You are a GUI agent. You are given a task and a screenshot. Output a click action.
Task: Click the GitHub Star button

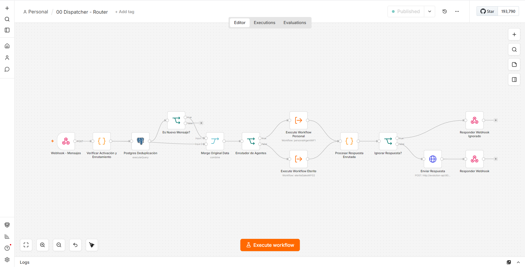click(487, 11)
